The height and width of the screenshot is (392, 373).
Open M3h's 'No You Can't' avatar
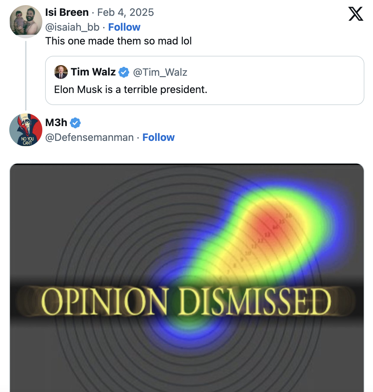pos(26,130)
